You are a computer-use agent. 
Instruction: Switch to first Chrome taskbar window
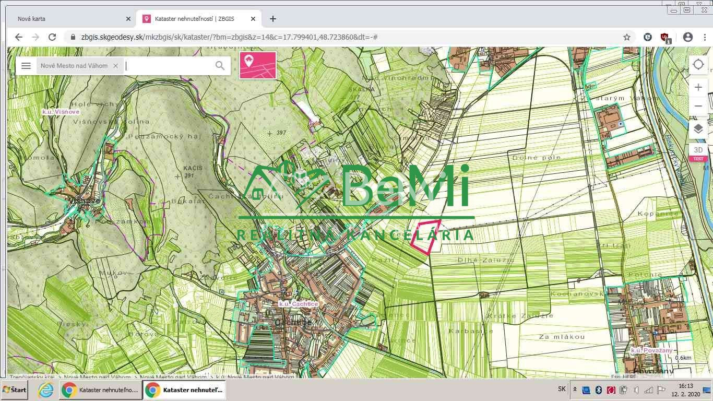coord(100,390)
